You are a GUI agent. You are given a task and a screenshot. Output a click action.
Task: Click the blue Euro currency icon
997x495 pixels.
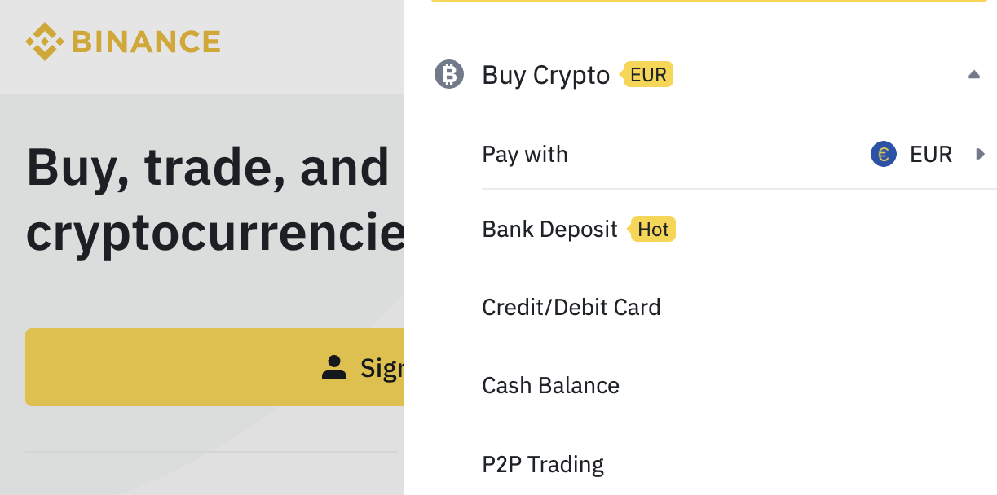(884, 154)
